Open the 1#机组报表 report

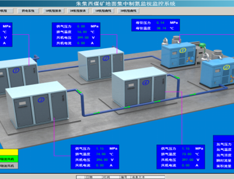coord(53,11)
